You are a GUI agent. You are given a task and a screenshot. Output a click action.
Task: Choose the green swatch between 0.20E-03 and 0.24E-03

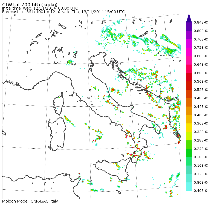coord(189,153)
